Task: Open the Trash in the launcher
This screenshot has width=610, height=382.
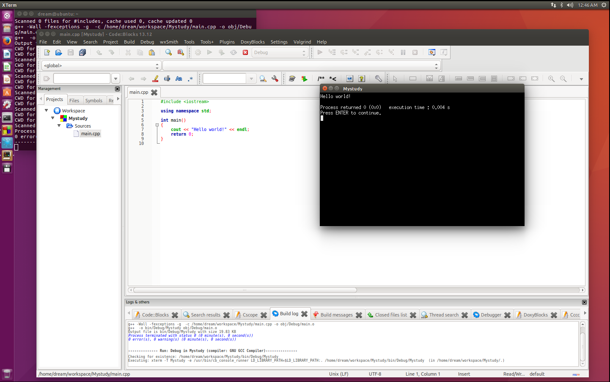Action: click(7, 374)
